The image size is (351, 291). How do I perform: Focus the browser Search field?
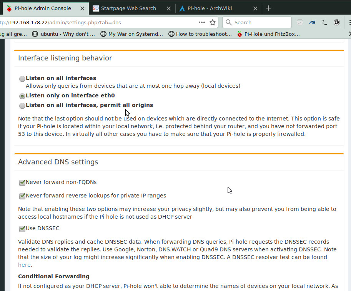point(257,22)
